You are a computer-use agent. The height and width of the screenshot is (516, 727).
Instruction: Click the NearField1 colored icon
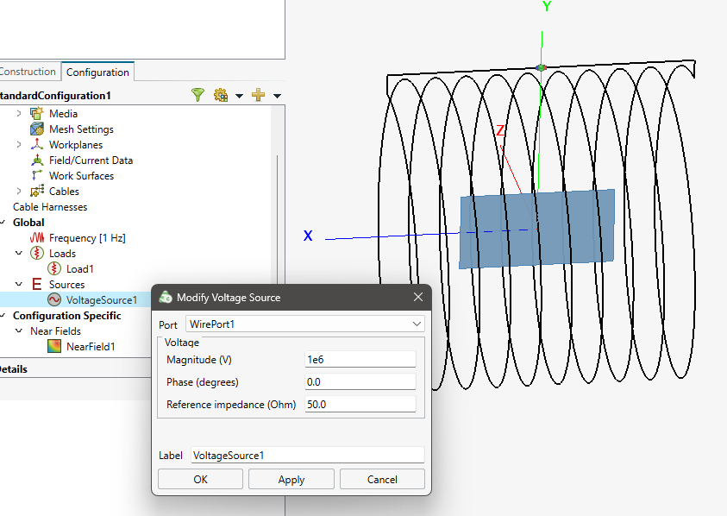(54, 346)
